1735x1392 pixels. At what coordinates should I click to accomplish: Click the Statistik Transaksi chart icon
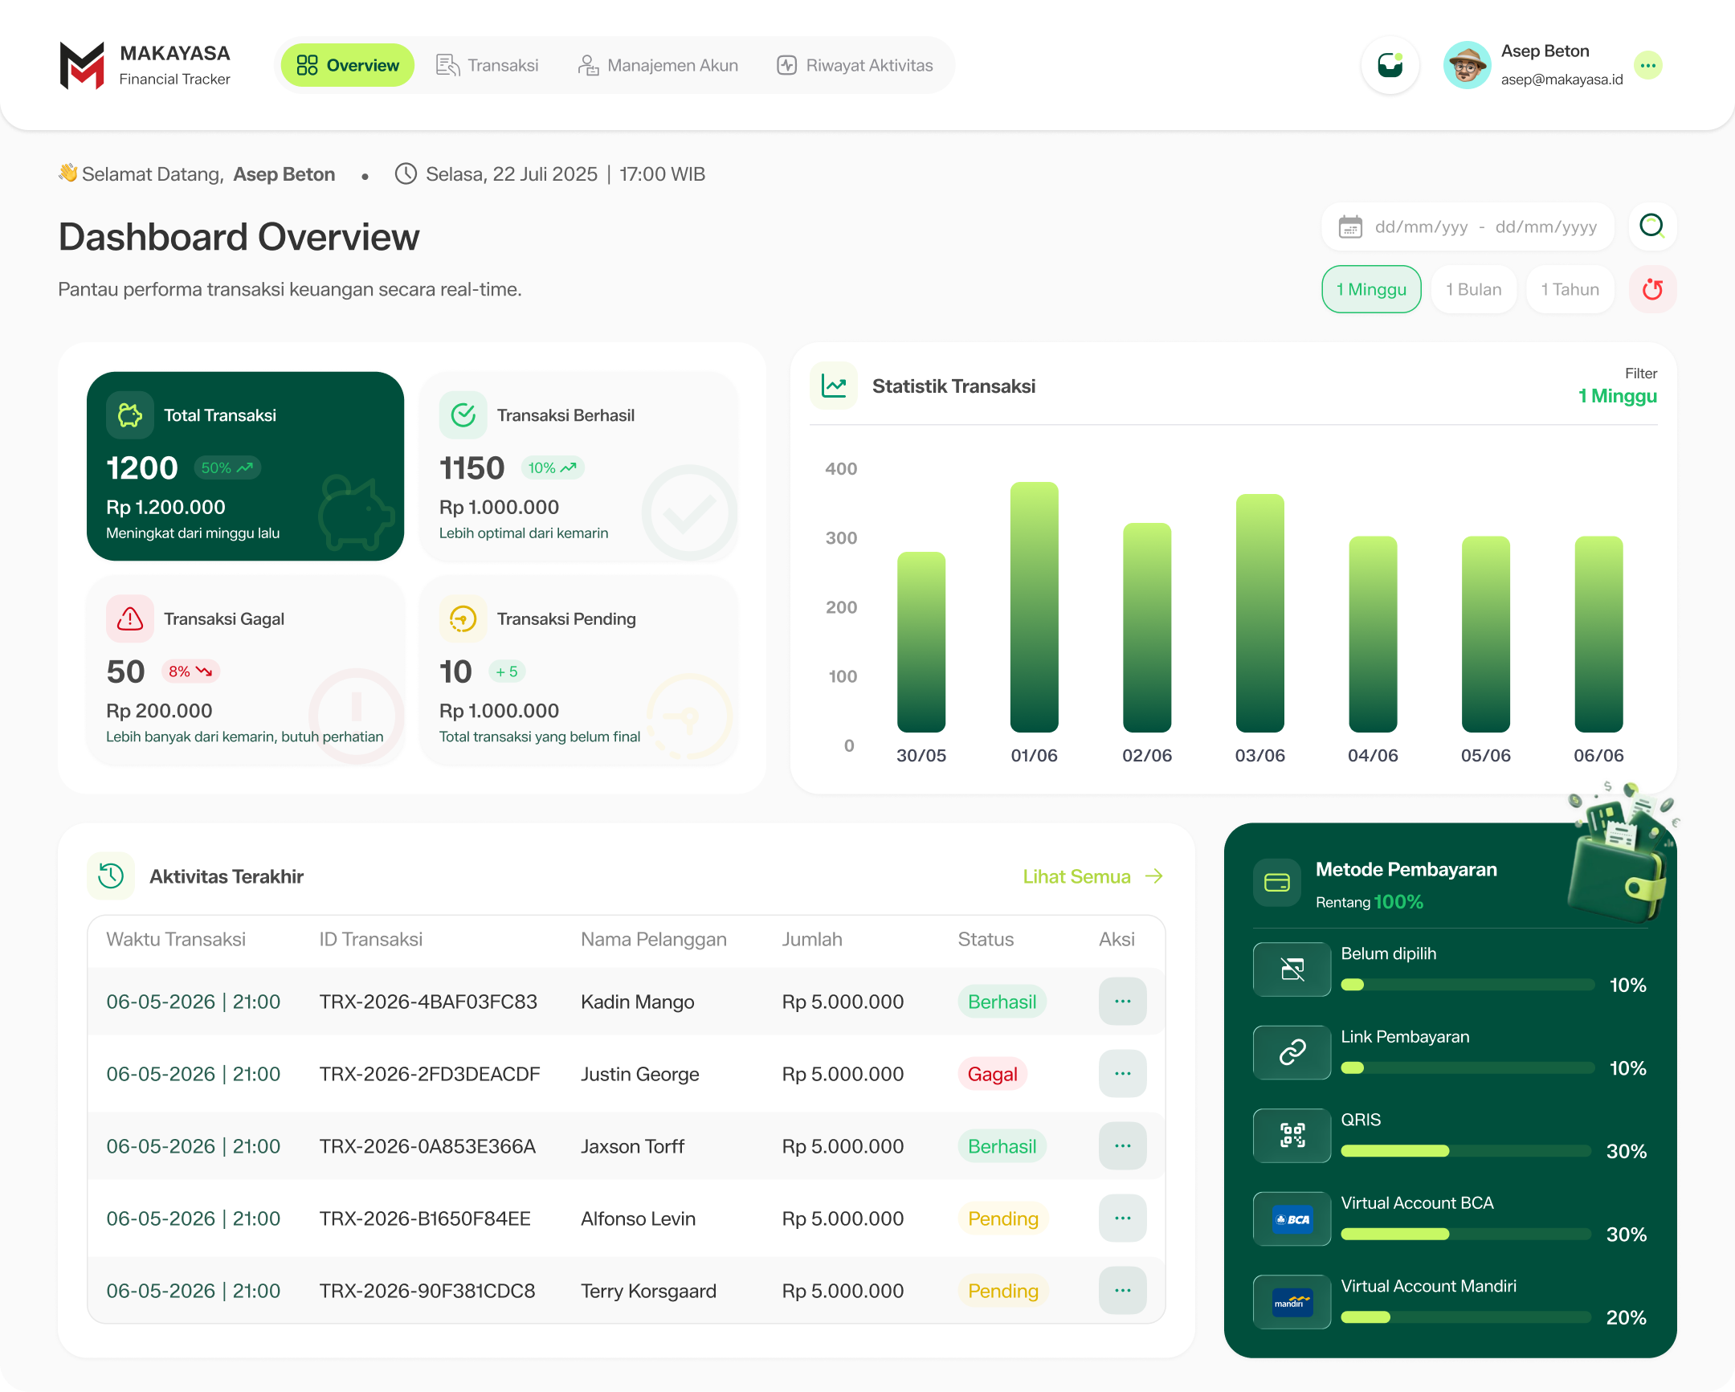coord(834,386)
